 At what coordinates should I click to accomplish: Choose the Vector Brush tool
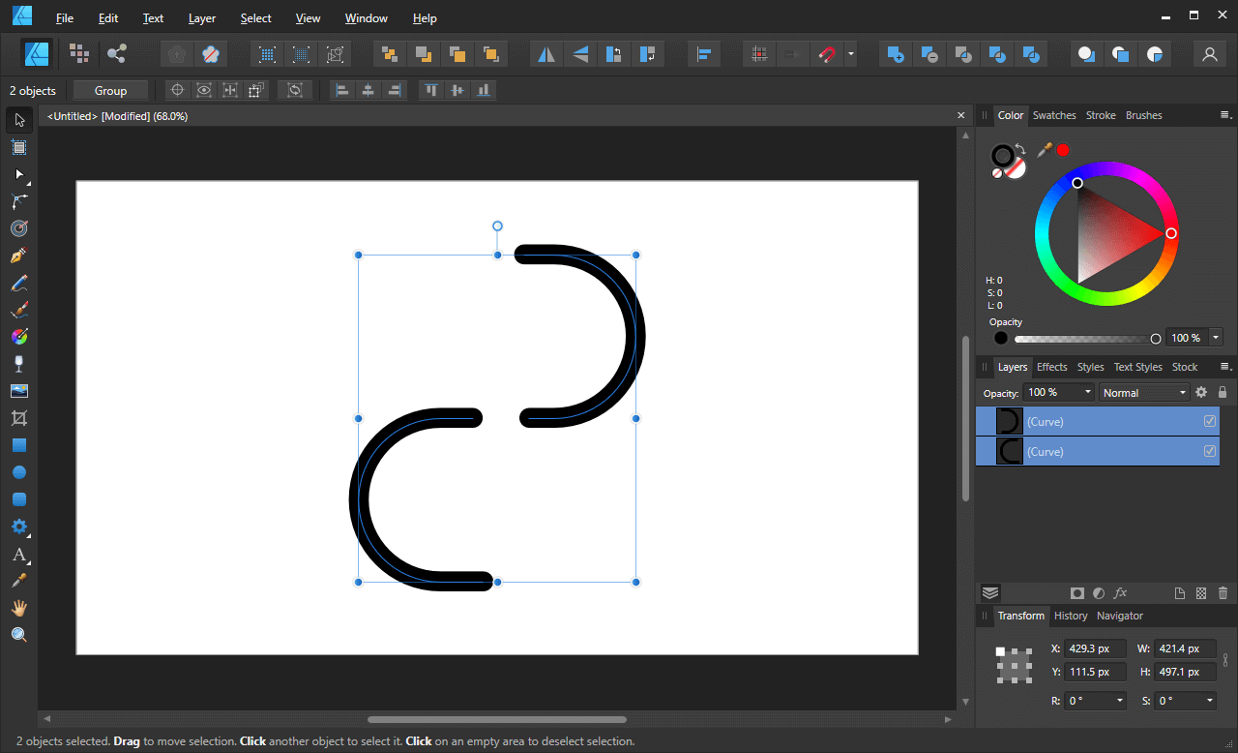(18, 309)
